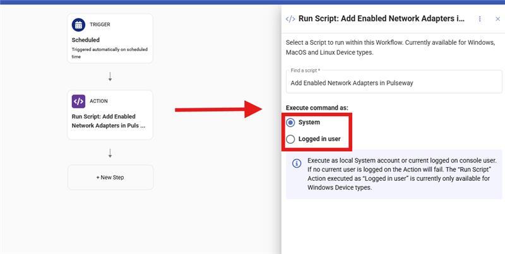
Task: Click the purple code icon on the Action card
Action: [x=79, y=101]
